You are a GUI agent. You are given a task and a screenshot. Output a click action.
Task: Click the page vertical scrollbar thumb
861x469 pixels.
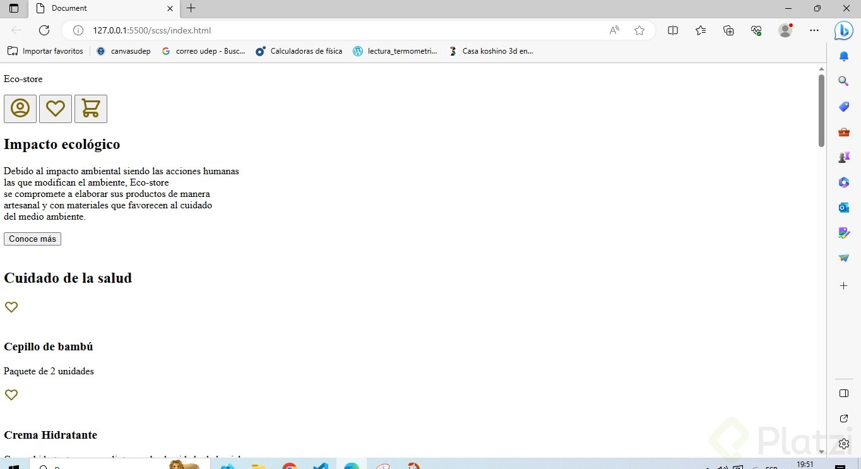point(821,110)
